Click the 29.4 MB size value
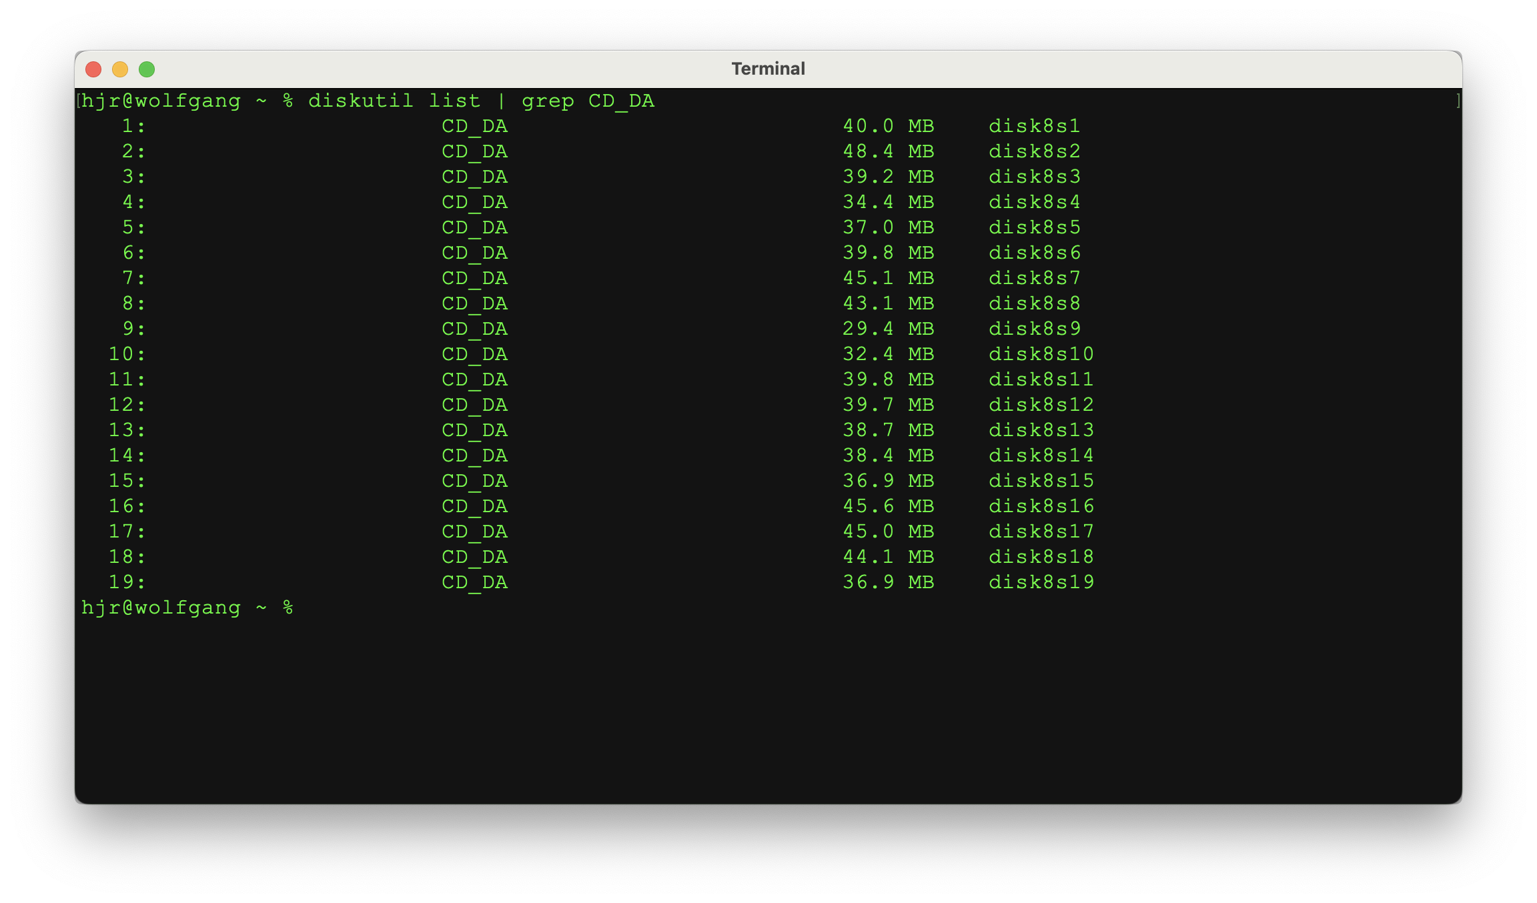The width and height of the screenshot is (1537, 903). (x=888, y=328)
